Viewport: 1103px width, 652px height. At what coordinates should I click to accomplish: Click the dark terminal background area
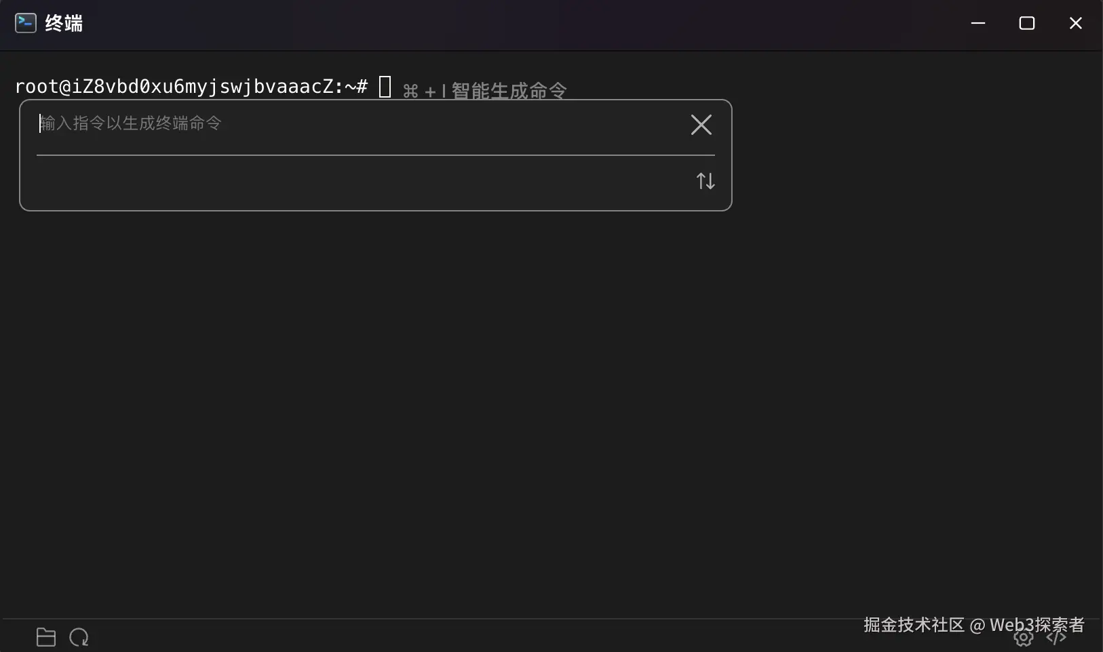(x=543, y=407)
